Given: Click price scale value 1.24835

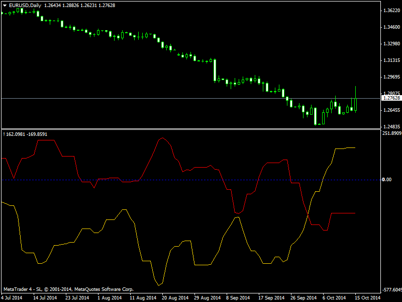Looking at the screenshot, I should coord(391,127).
